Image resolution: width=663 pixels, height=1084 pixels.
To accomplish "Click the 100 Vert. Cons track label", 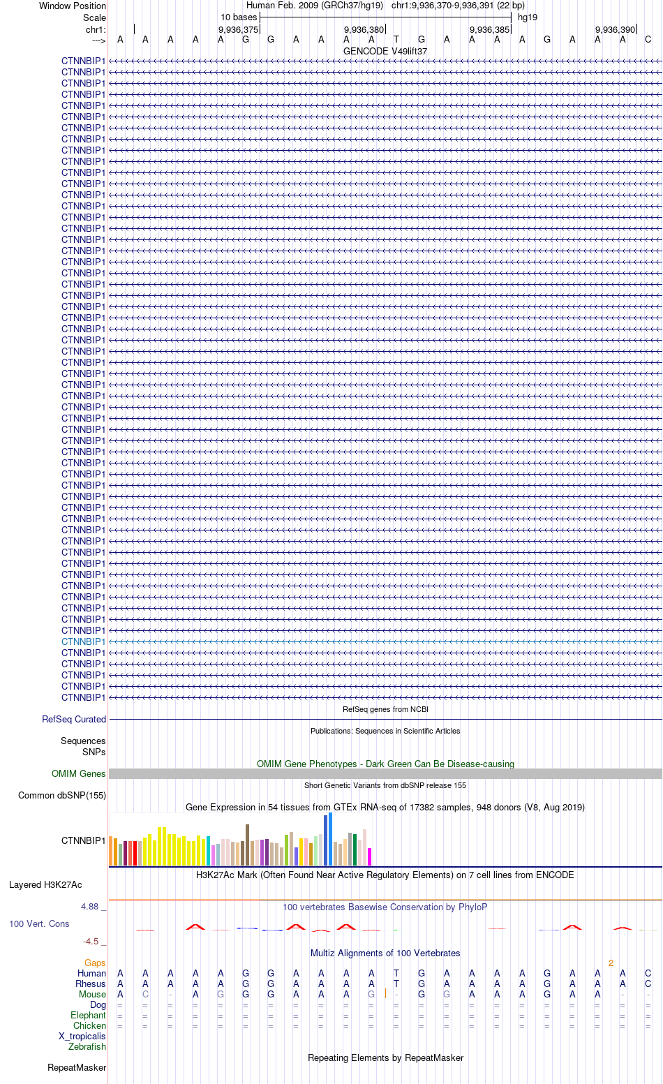I will click(x=39, y=923).
